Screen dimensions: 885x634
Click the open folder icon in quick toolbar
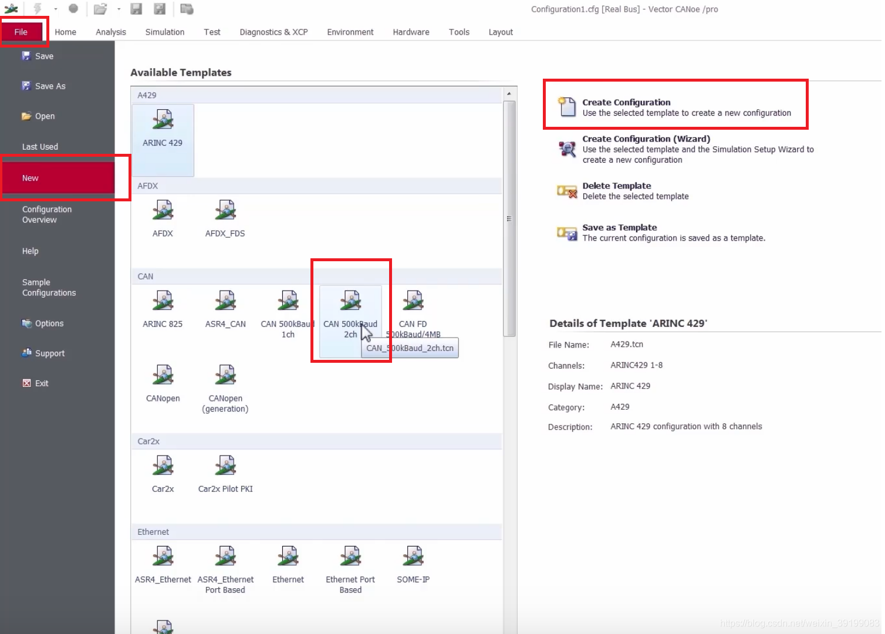click(100, 9)
